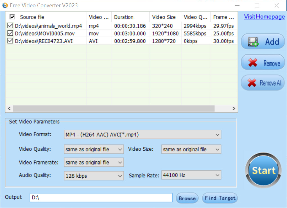Click the right scrollbar arrow below file list
The width and height of the screenshot is (287, 208).
click(234, 108)
